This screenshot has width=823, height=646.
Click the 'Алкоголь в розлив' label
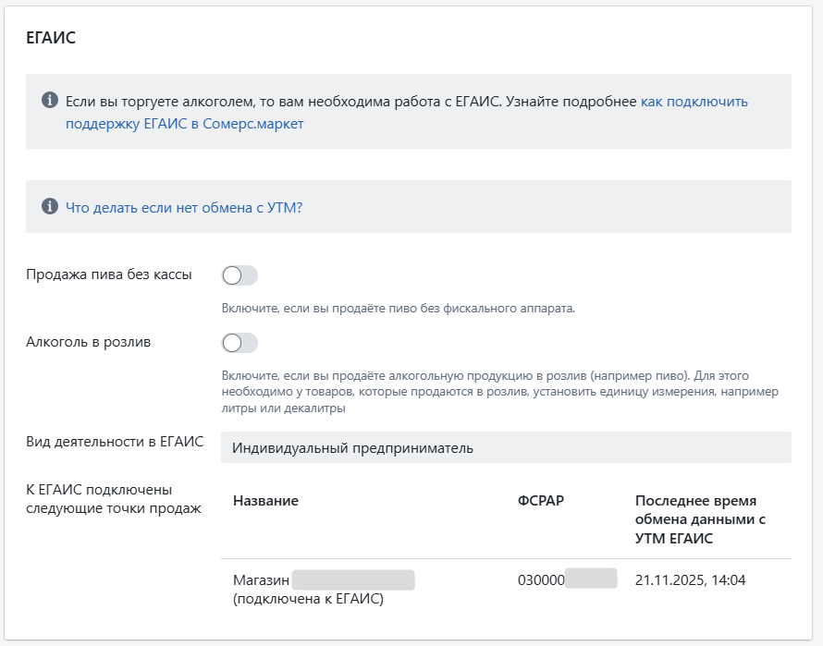point(89,342)
